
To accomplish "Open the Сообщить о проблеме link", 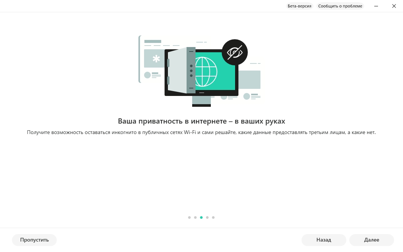I will pos(340,6).
